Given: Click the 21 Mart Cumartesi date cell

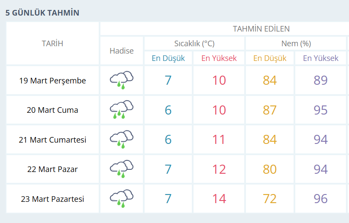Looking at the screenshot, I should (x=52, y=140).
